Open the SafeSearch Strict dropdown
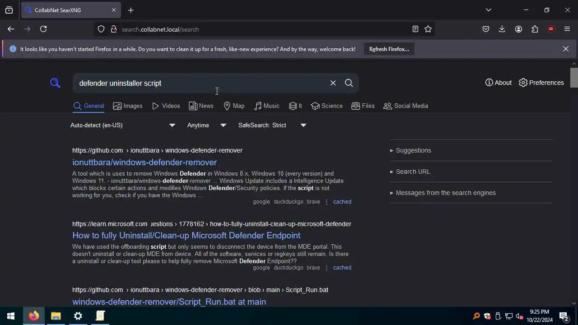Viewport: 578px width, 325px height. pos(272,125)
